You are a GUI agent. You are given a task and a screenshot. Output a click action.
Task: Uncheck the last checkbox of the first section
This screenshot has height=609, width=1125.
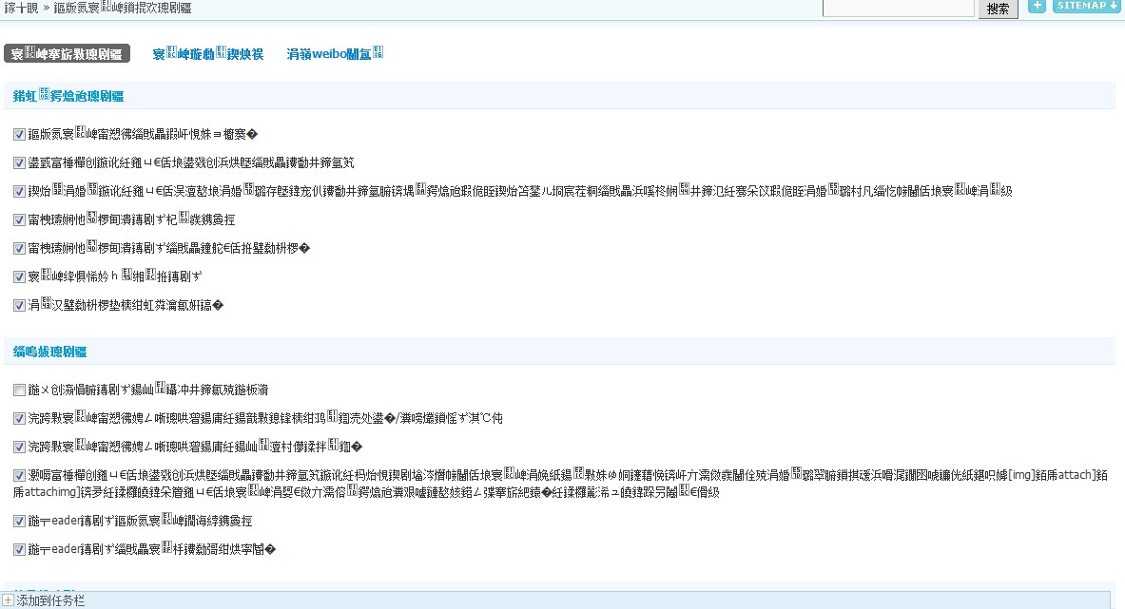[19, 306]
